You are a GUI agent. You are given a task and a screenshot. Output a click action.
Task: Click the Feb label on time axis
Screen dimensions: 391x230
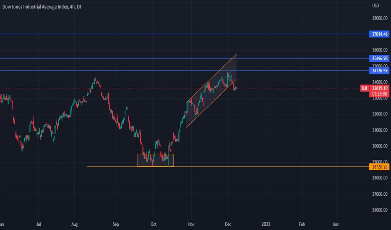302,224
